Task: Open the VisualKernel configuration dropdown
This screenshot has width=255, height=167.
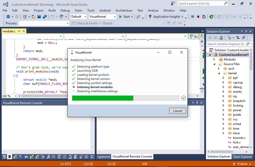Action: [114, 17]
